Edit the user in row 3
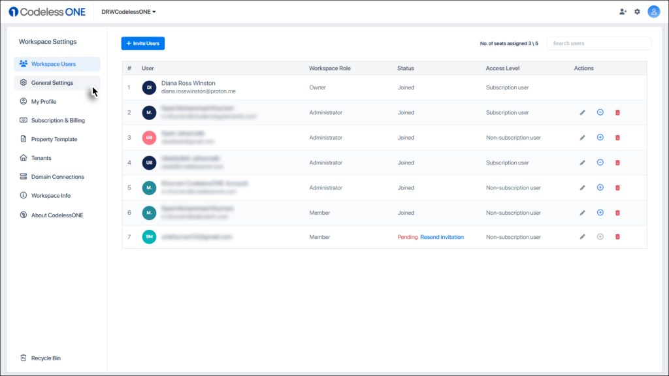Screen dimensions: 669x376 coord(582,138)
